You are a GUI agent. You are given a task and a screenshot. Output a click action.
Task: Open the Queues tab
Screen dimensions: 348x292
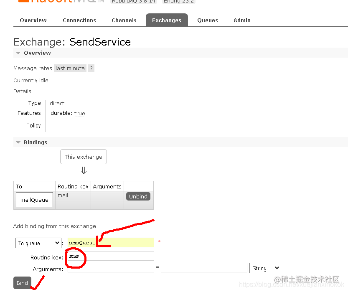pyautogui.click(x=208, y=20)
